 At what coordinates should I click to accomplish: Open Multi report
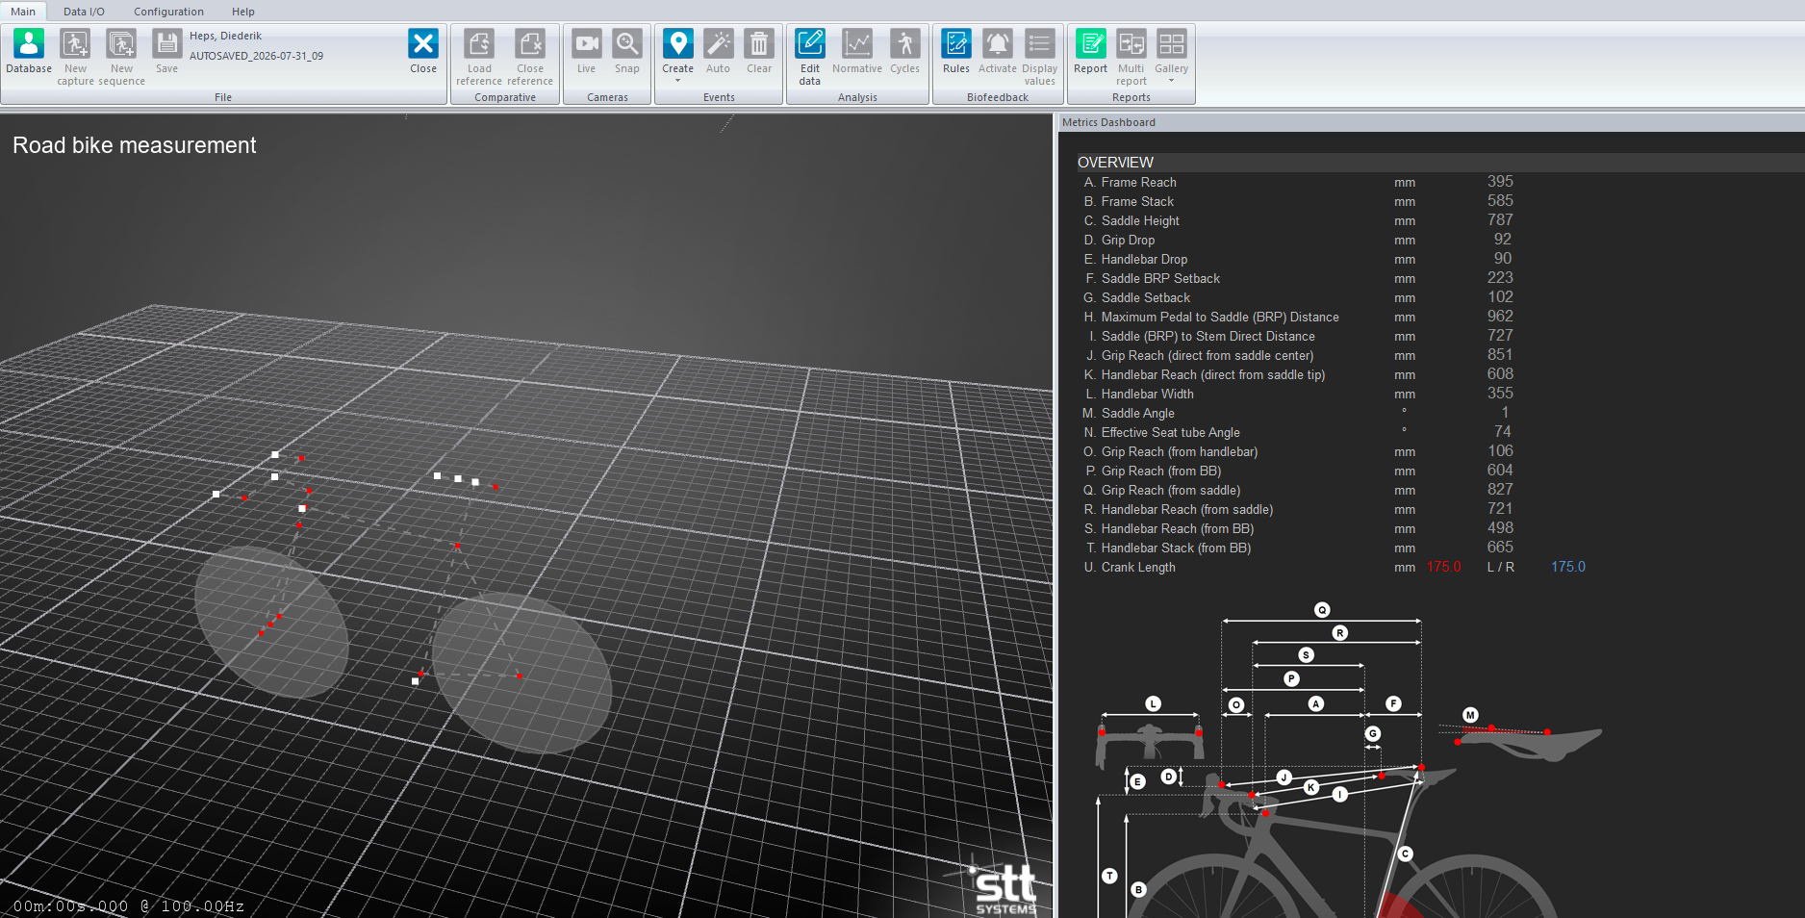(1131, 58)
